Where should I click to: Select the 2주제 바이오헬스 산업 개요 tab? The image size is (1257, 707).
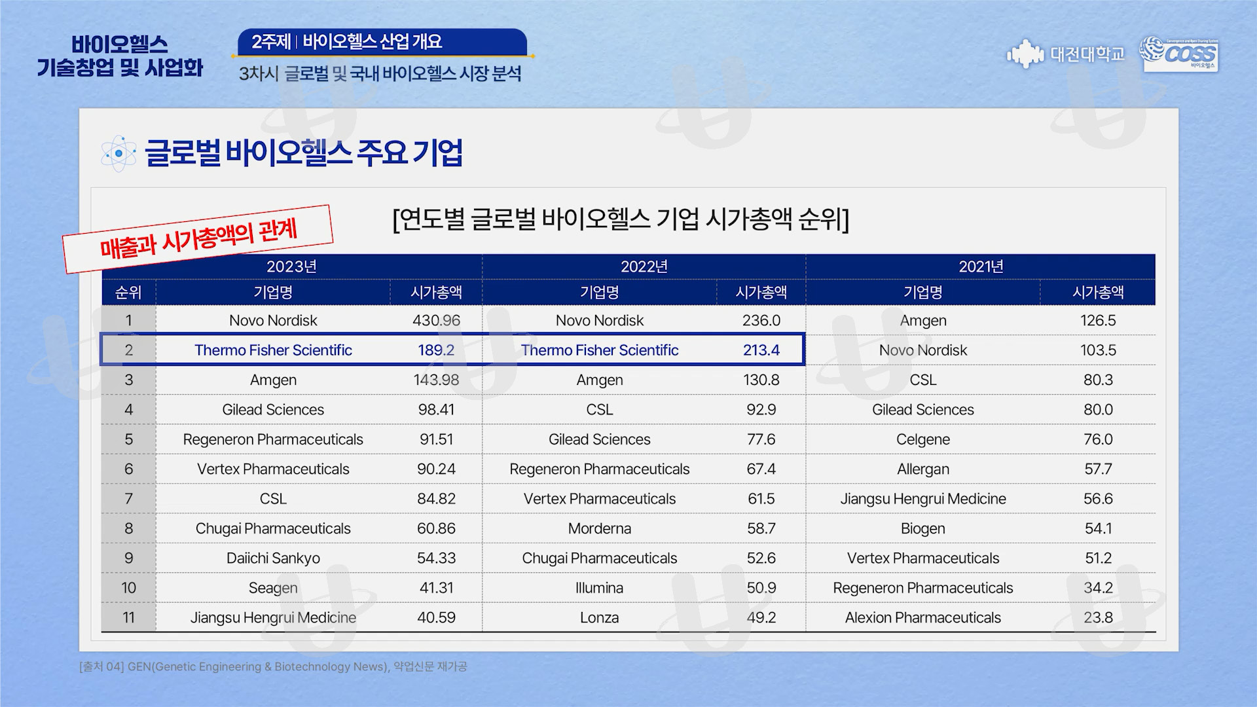[x=382, y=42]
